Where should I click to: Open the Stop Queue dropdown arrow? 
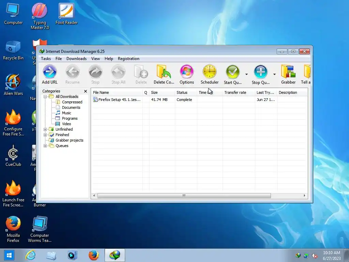pos(274,74)
